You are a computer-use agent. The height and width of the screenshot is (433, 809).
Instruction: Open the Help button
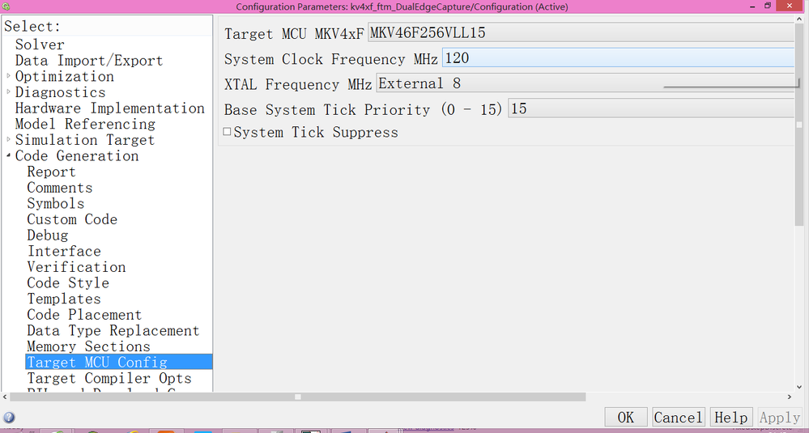[x=731, y=417]
